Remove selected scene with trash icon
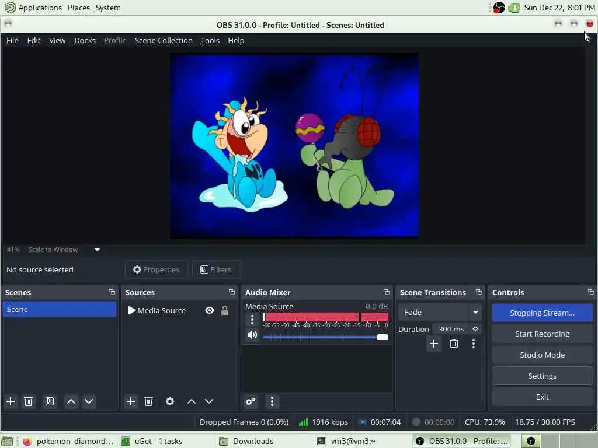The width and height of the screenshot is (598, 448). 28,401
